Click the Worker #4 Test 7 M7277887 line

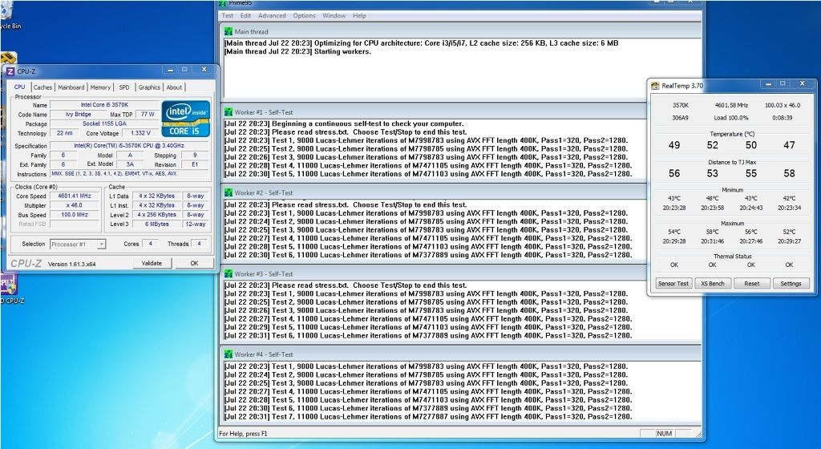428,417
